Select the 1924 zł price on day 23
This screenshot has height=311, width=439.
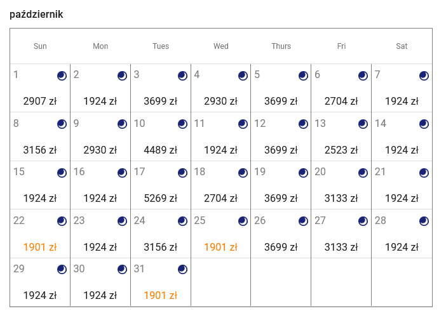click(100, 248)
